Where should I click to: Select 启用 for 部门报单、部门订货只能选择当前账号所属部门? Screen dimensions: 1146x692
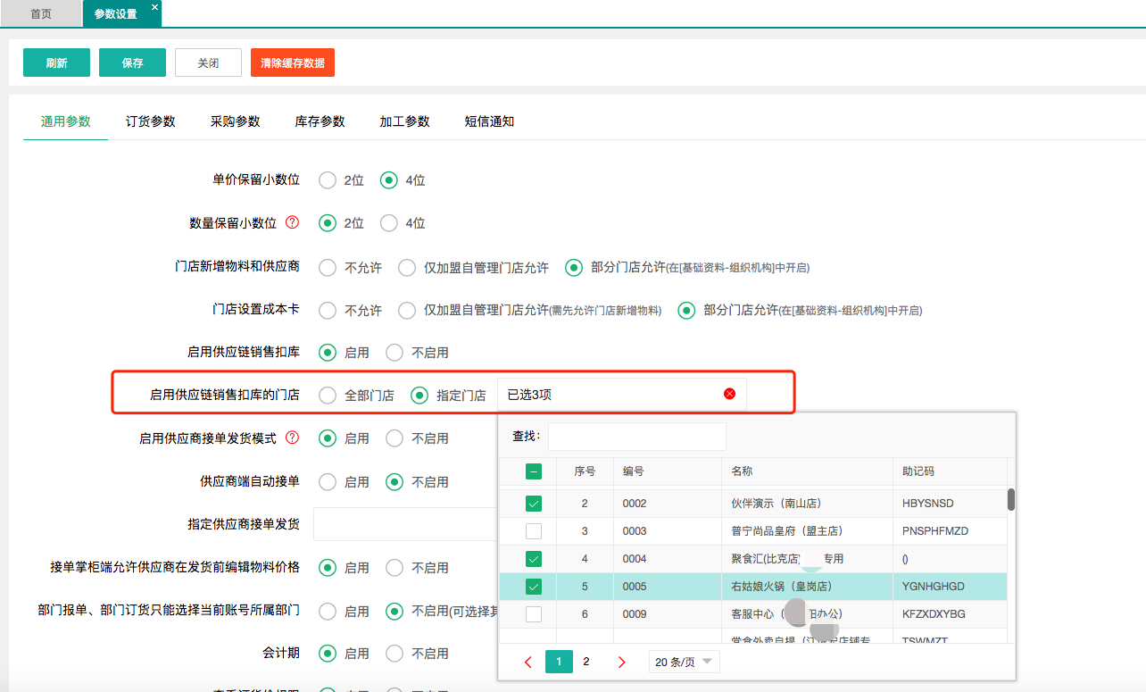[328, 611]
